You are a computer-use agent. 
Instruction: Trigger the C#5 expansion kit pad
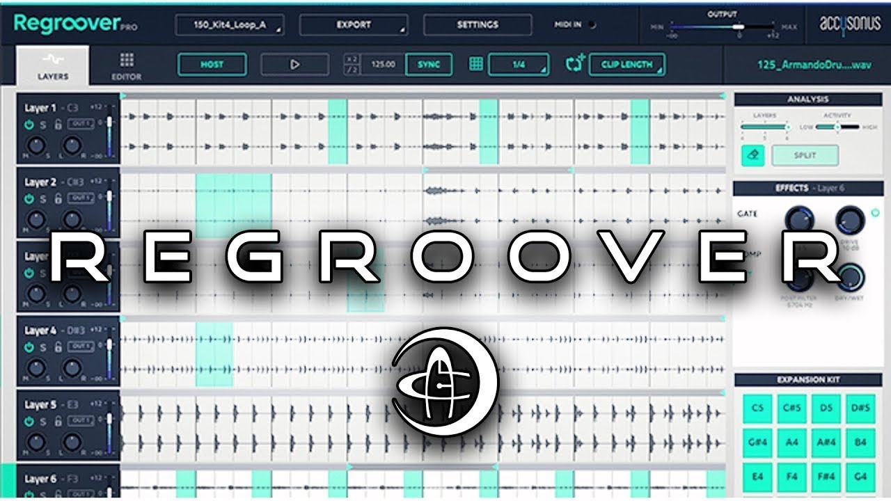791,408
